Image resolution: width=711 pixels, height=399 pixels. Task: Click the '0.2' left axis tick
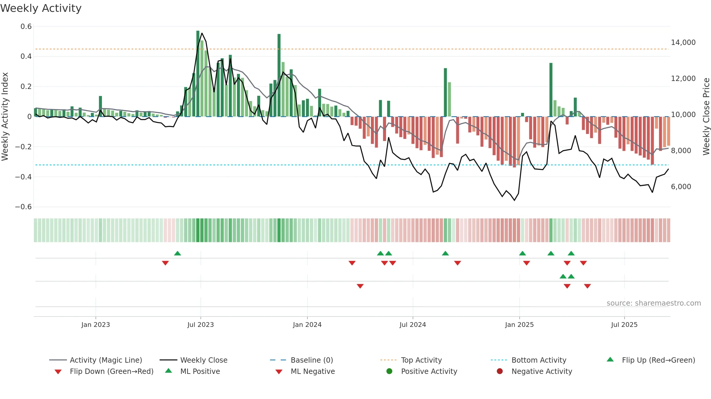pyautogui.click(x=26, y=87)
